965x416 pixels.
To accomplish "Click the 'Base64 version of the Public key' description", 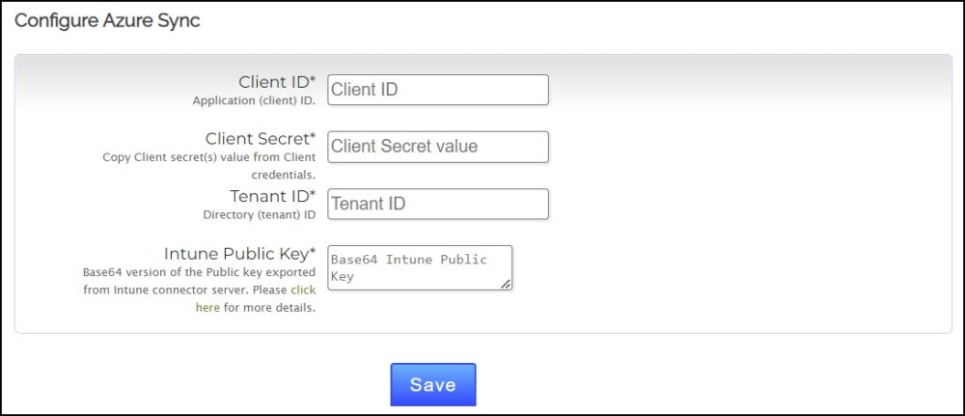I will tap(200, 272).
